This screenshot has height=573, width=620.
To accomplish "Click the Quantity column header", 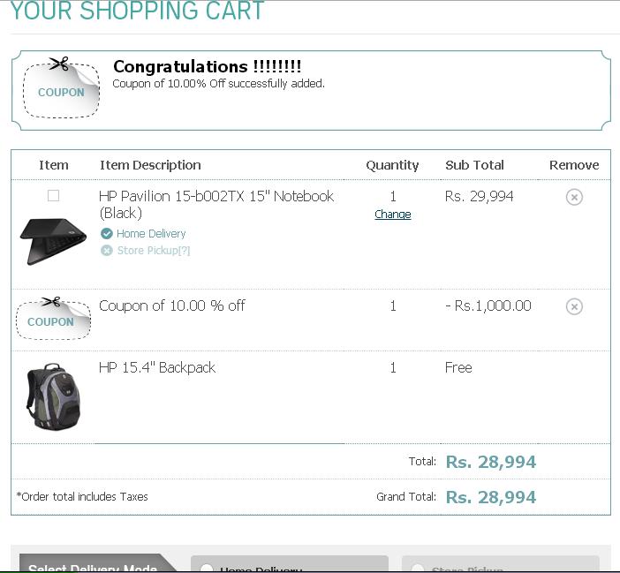I will click(x=392, y=165).
